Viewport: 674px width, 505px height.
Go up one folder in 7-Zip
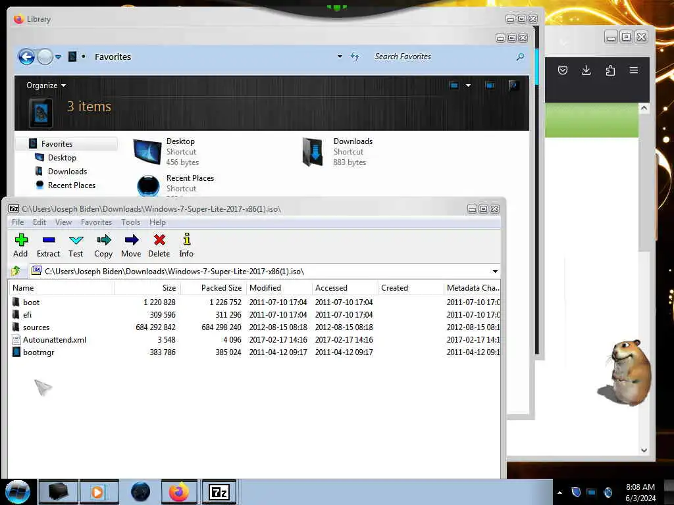pyautogui.click(x=16, y=271)
